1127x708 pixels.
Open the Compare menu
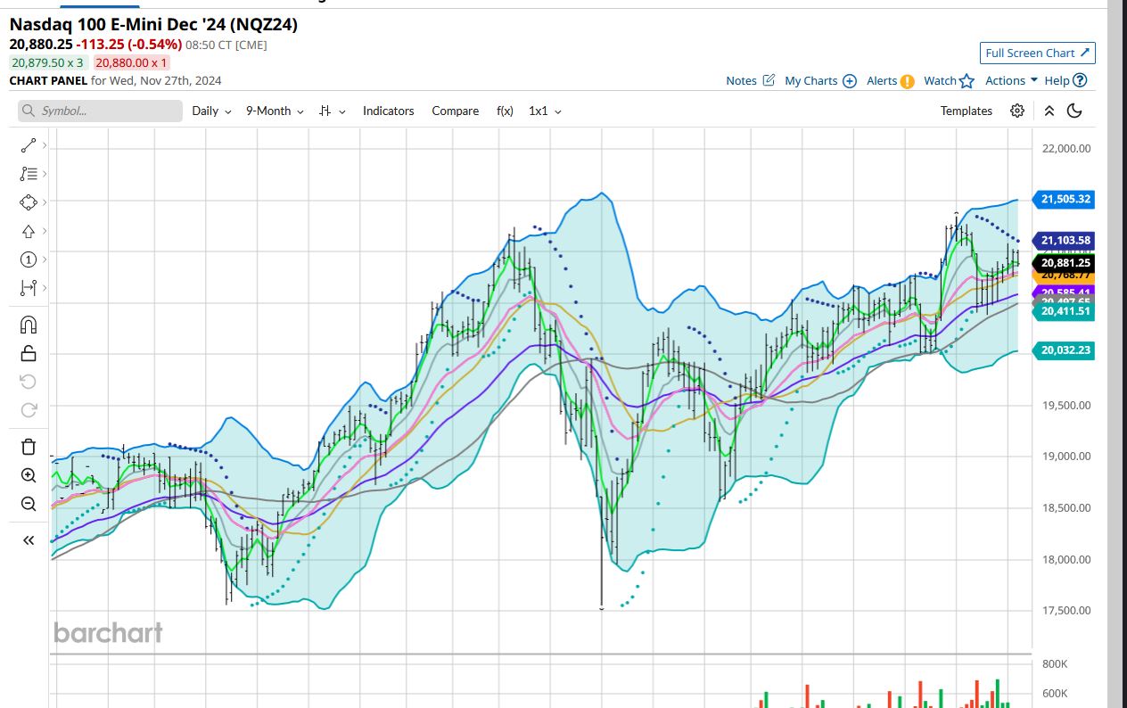(455, 111)
